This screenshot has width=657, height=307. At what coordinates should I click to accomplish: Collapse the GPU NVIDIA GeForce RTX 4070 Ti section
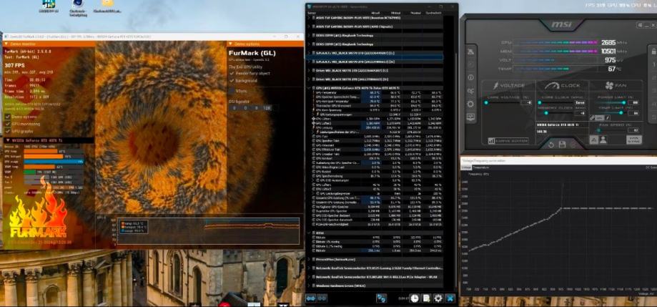(x=308, y=87)
